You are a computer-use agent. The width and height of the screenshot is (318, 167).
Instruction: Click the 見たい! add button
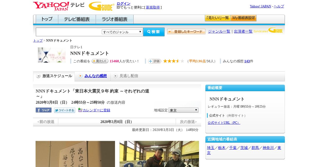click(100, 61)
